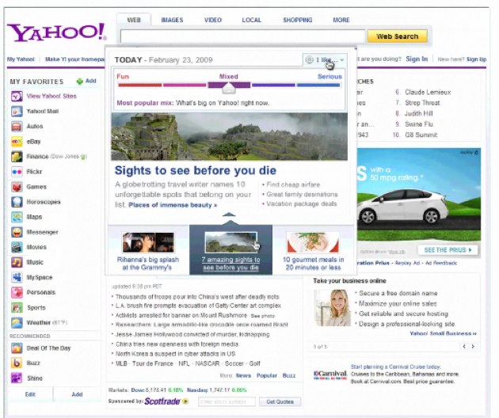
Task: Open the SHOPPING search tab
Action: click(x=298, y=20)
